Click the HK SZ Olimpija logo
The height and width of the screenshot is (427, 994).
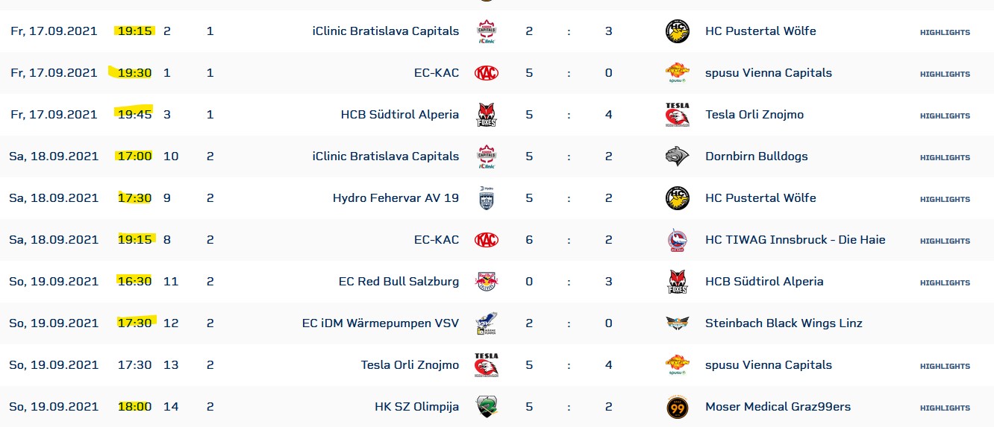tap(487, 407)
